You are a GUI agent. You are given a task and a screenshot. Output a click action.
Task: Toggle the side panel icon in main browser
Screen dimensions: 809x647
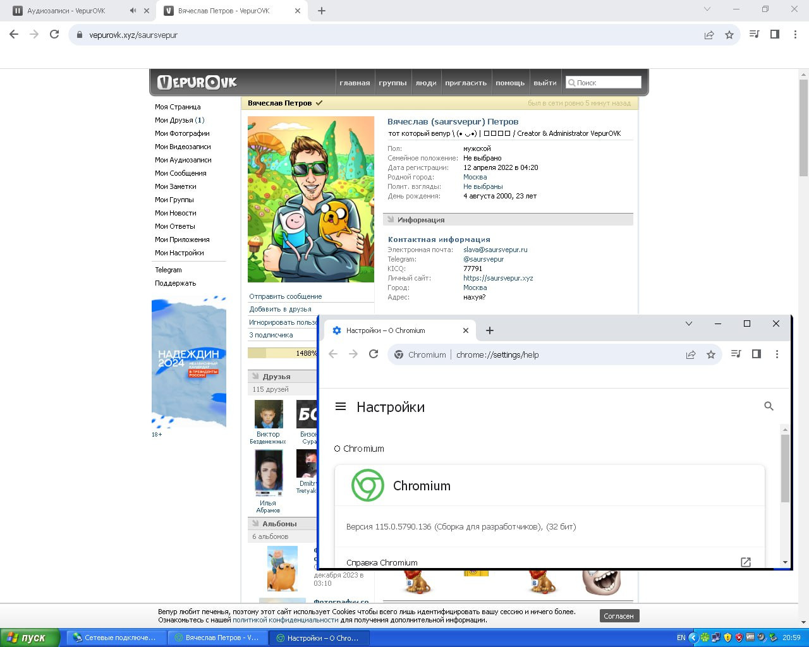775,34
